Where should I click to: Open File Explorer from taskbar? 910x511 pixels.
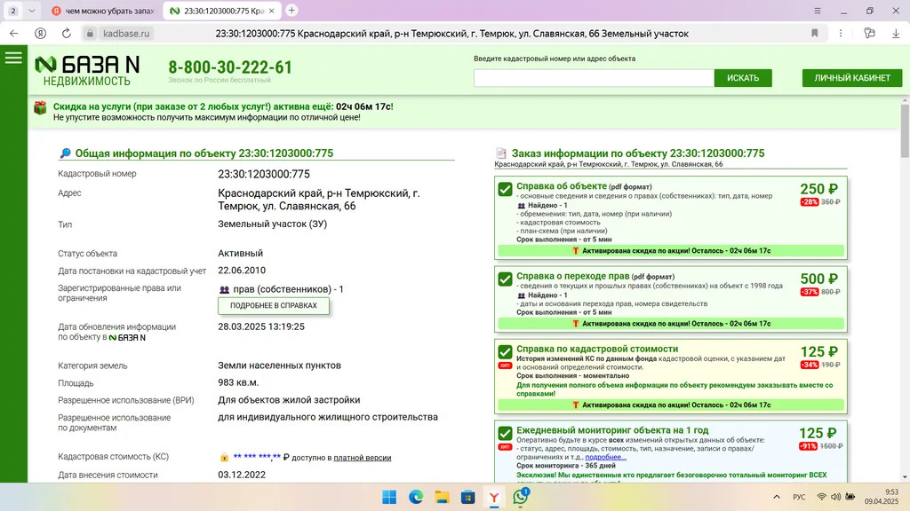tap(443, 497)
